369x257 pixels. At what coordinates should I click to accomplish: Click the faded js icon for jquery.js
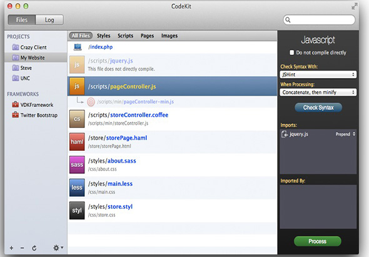pos(77,65)
